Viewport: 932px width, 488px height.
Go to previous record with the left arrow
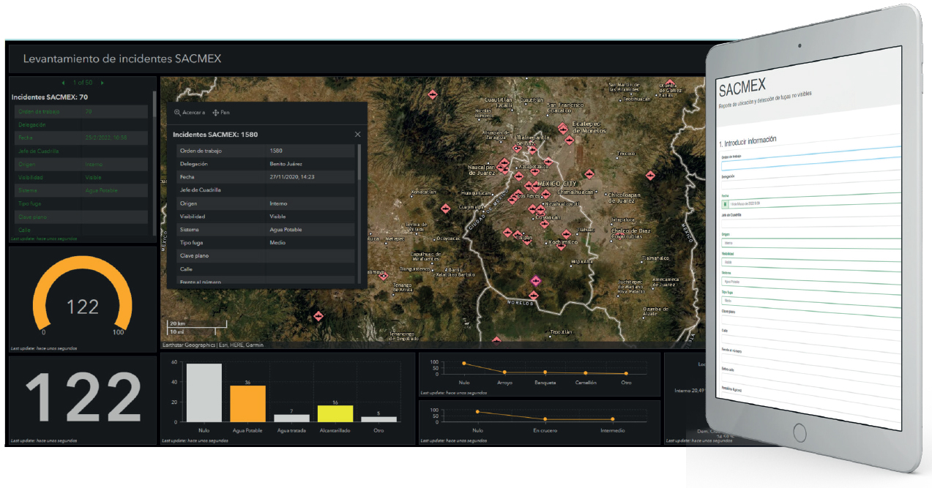64,83
